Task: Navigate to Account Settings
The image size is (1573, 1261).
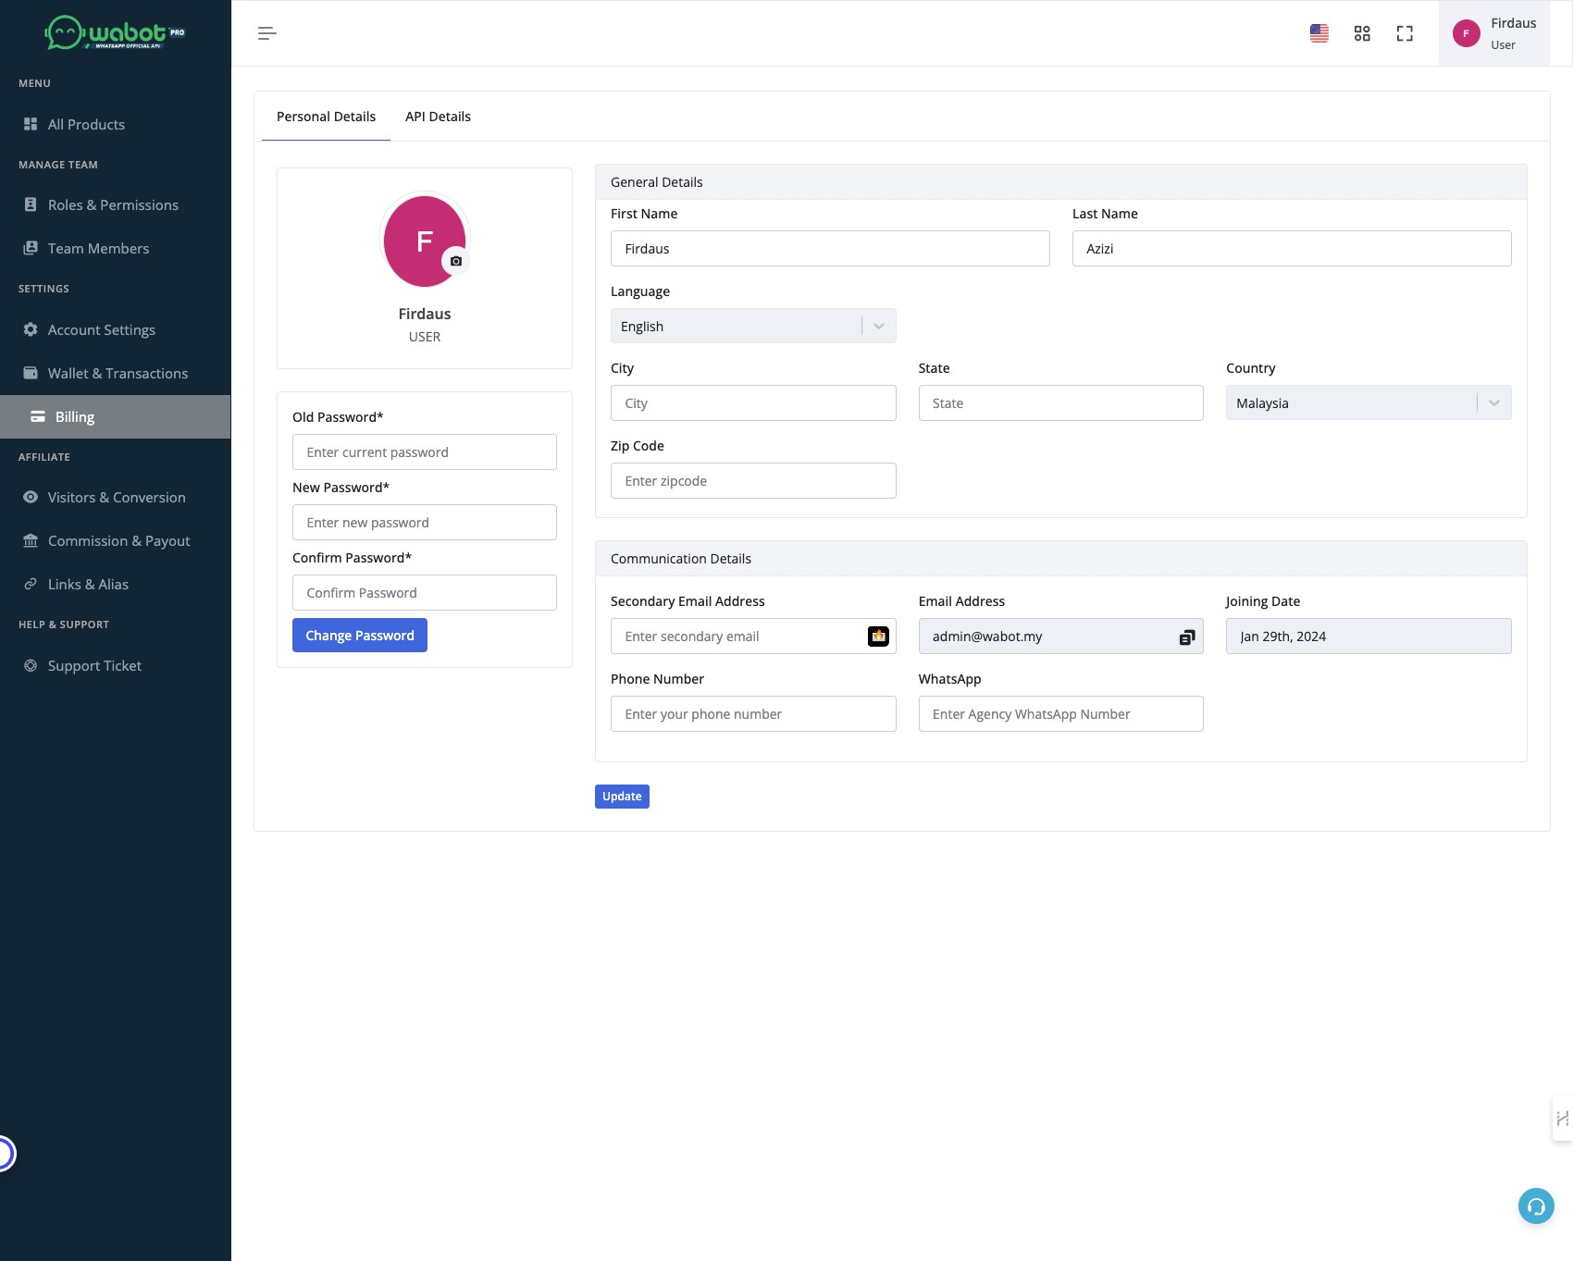Action: point(115,329)
